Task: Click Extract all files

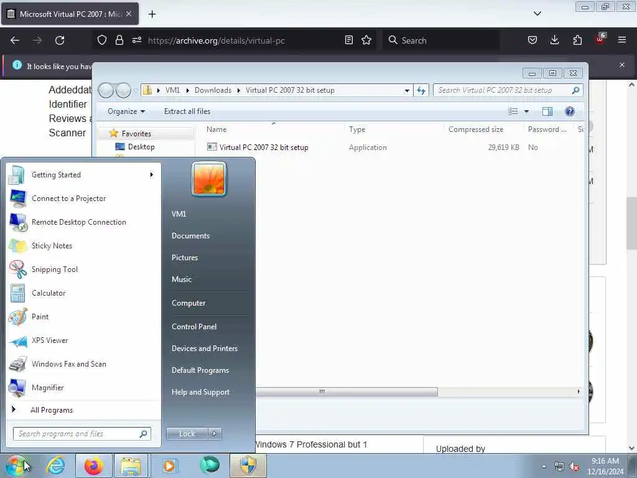Action: tap(187, 111)
